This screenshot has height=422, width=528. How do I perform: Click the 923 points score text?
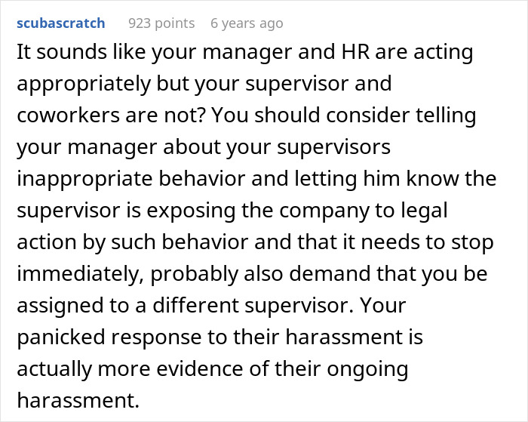click(x=161, y=23)
